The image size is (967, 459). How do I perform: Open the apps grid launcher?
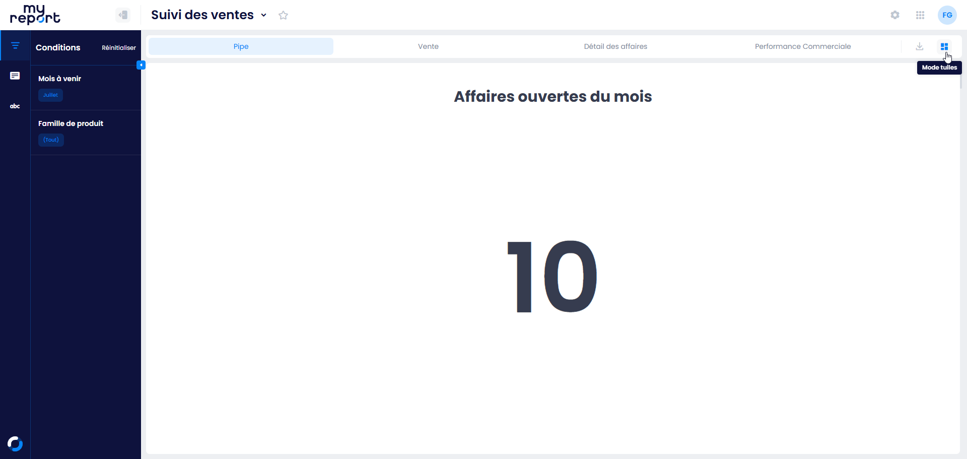920,15
